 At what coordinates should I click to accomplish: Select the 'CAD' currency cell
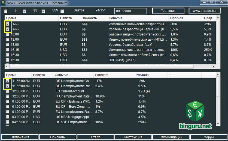63,60
